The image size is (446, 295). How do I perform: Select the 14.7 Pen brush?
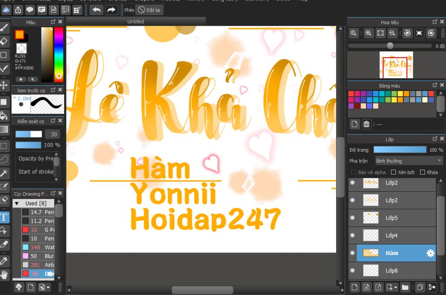pos(38,212)
